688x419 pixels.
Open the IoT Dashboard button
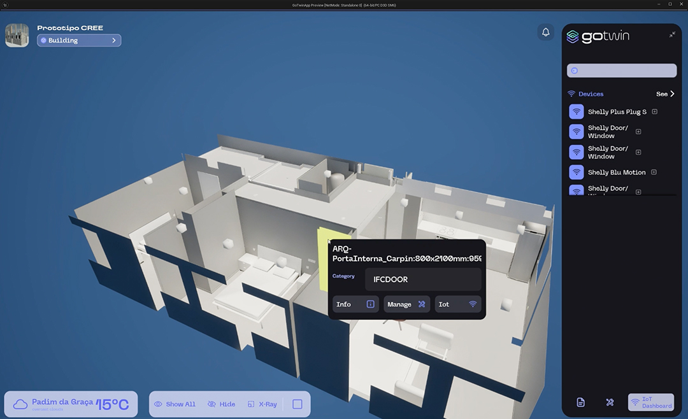[650, 402]
